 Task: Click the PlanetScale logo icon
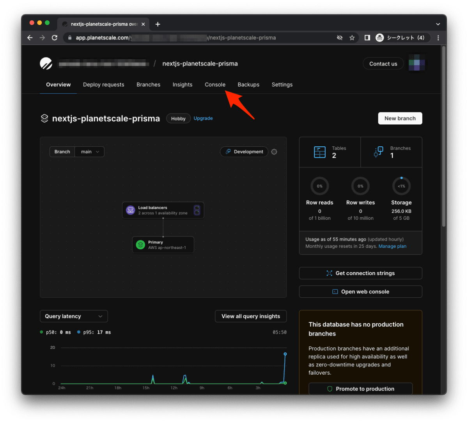click(46, 63)
